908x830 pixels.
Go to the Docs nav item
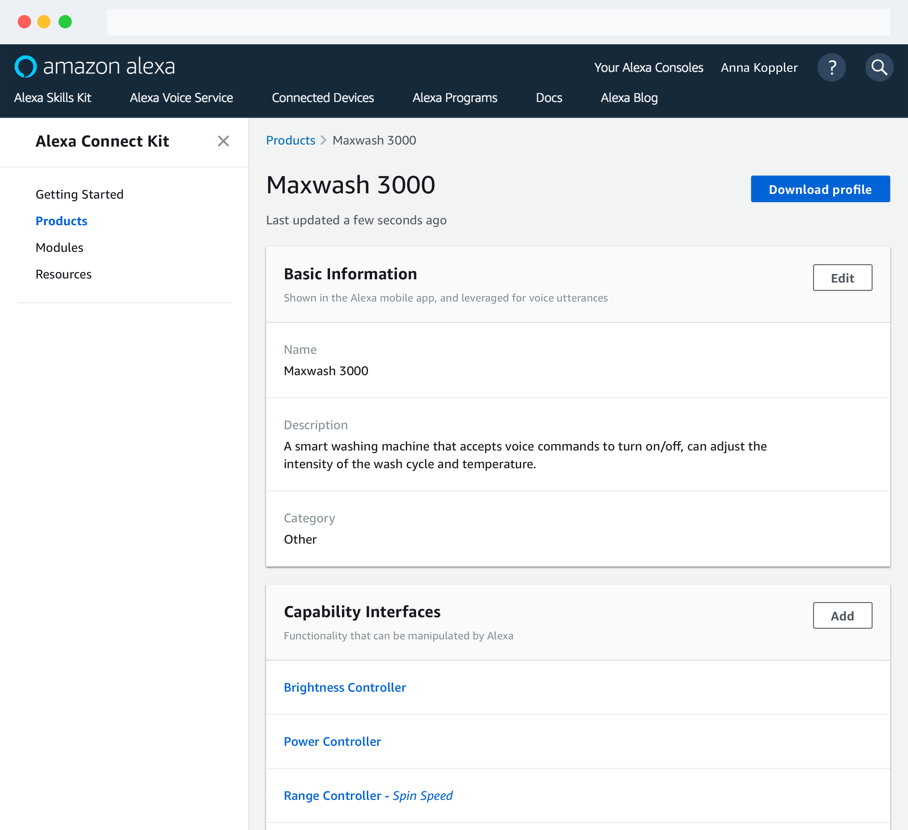point(548,98)
